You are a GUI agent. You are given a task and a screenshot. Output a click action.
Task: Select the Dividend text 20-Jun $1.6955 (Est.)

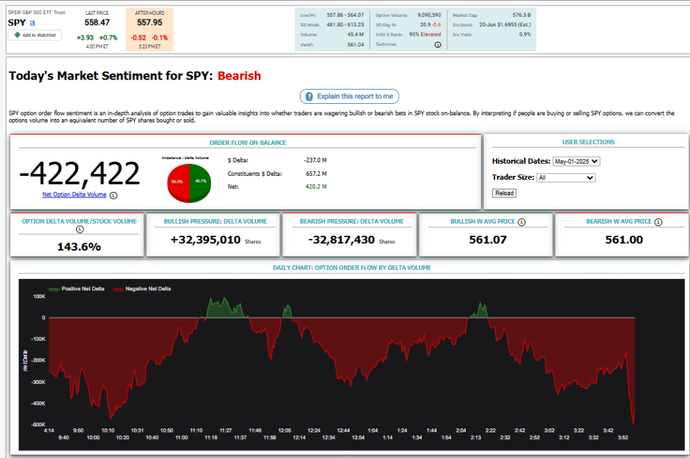[505, 25]
